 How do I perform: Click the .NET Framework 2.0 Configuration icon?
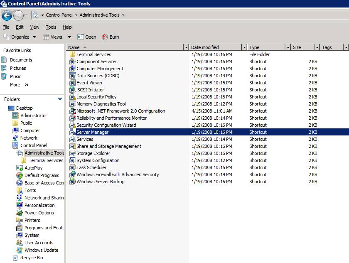pos(72,111)
